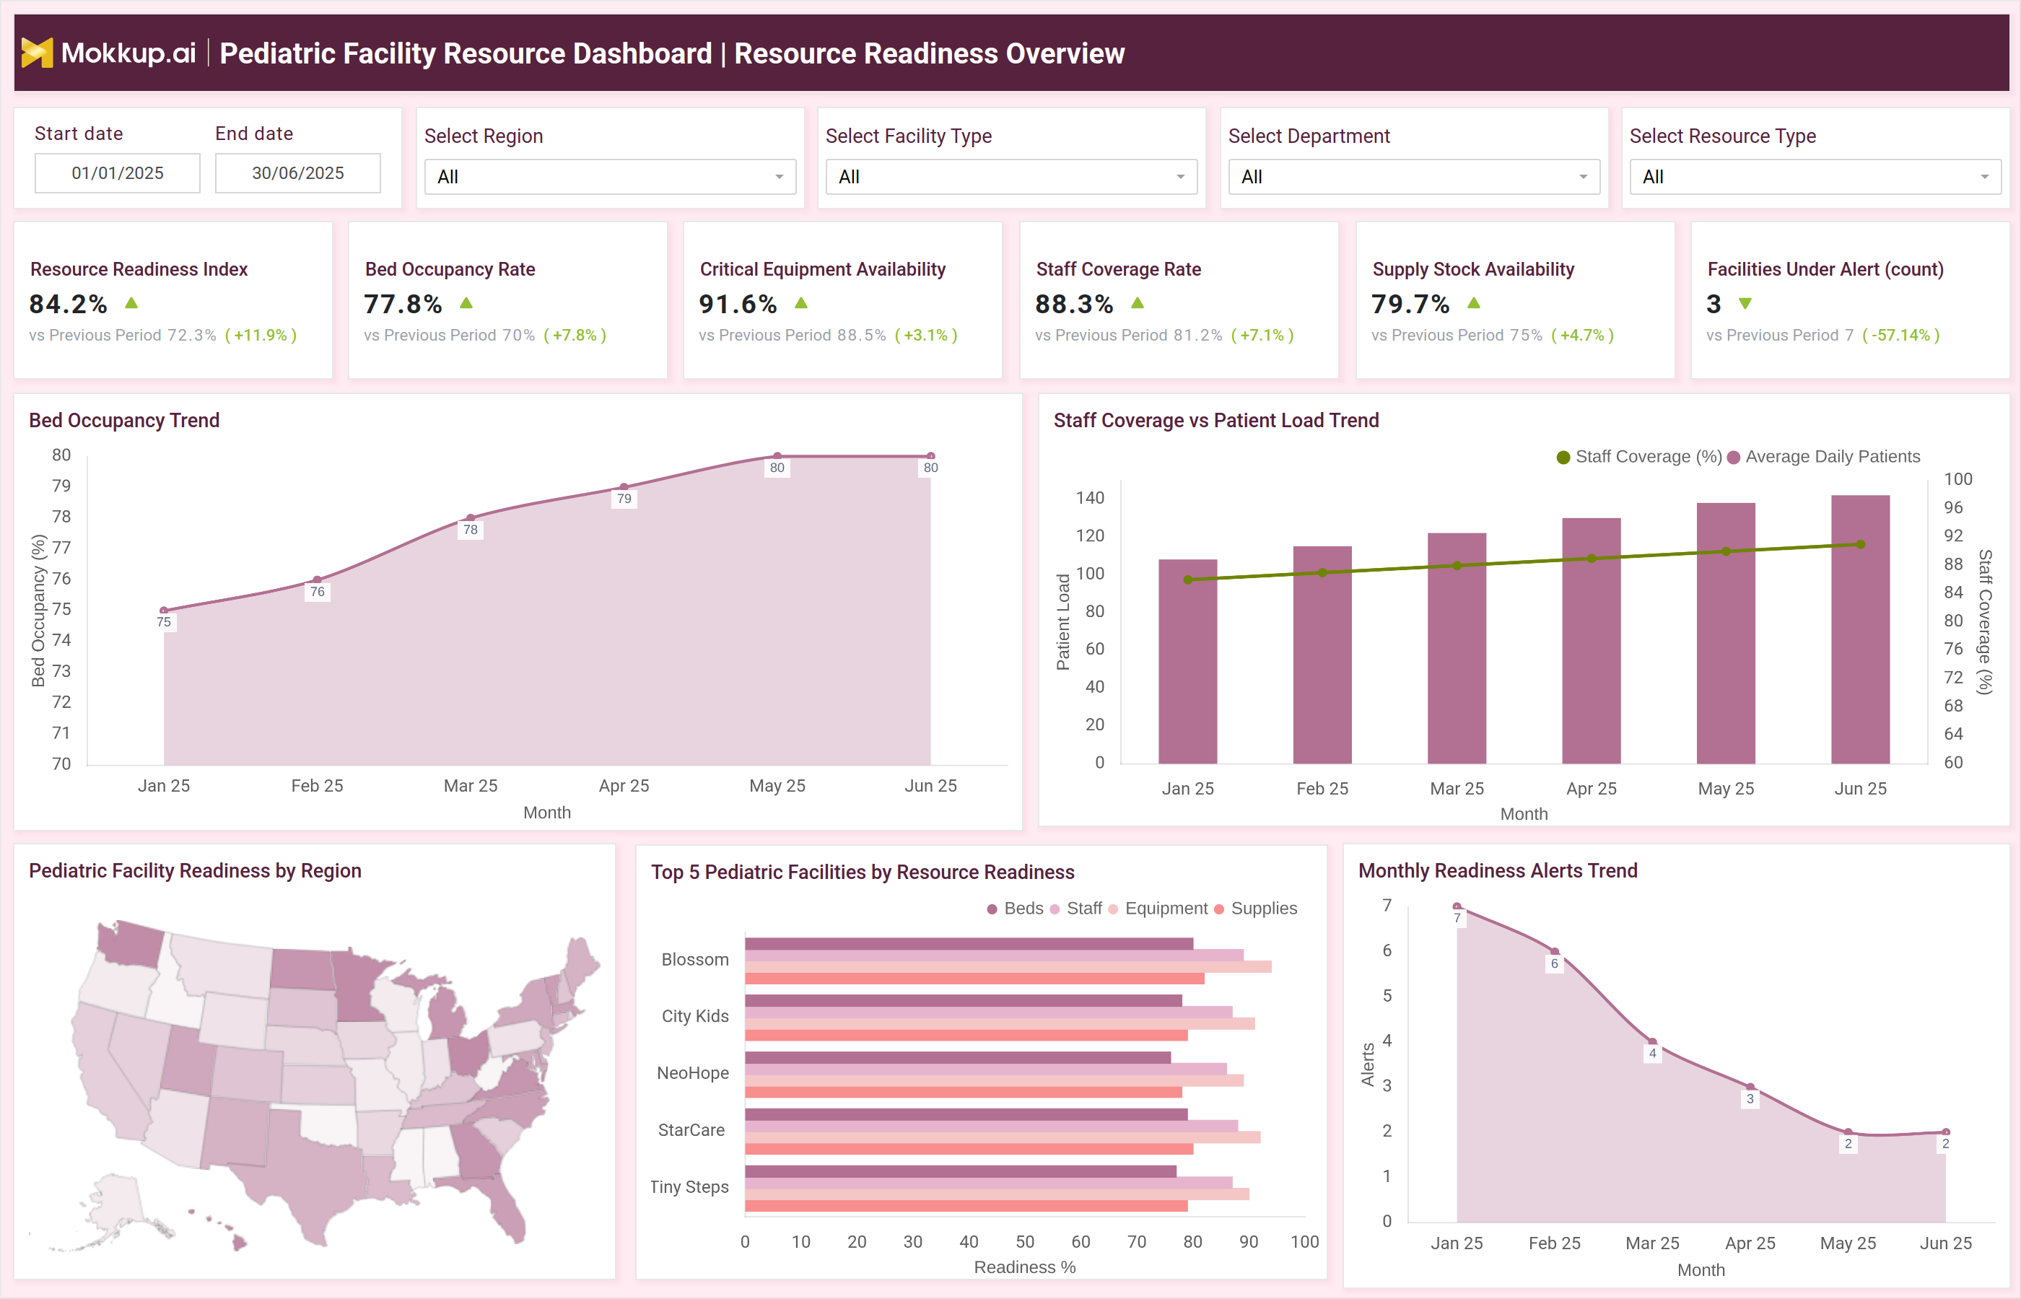Viewport: 2021px width, 1299px height.
Task: Open the Select Region dropdown
Action: [x=610, y=177]
